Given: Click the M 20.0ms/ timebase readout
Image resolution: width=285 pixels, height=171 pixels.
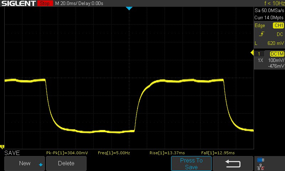Looking at the screenshot, I should pyautogui.click(x=66, y=3).
